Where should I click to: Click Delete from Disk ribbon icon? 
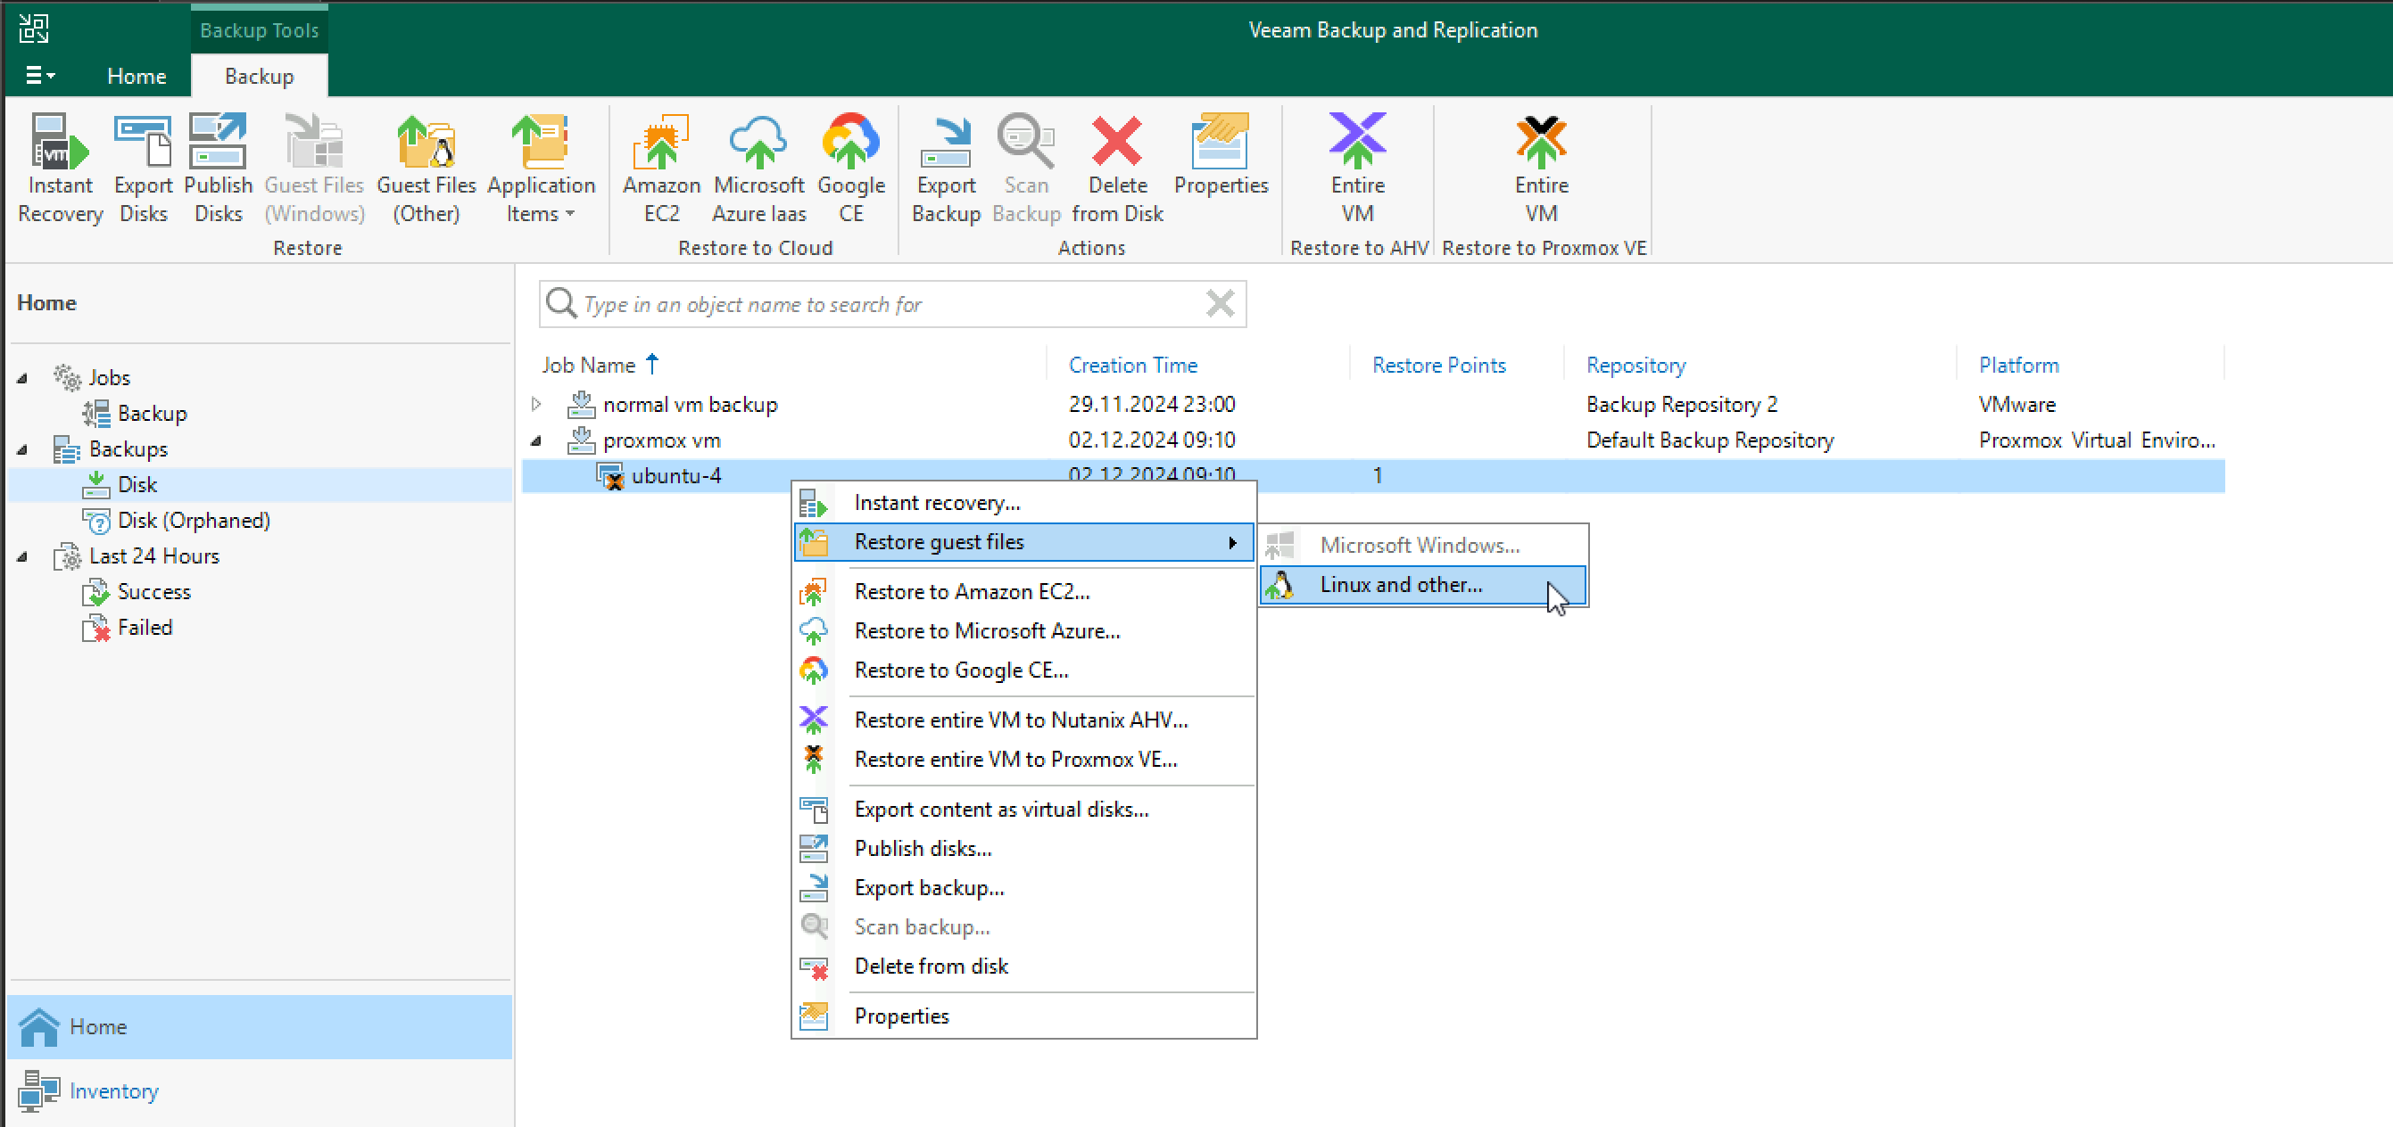click(1118, 169)
